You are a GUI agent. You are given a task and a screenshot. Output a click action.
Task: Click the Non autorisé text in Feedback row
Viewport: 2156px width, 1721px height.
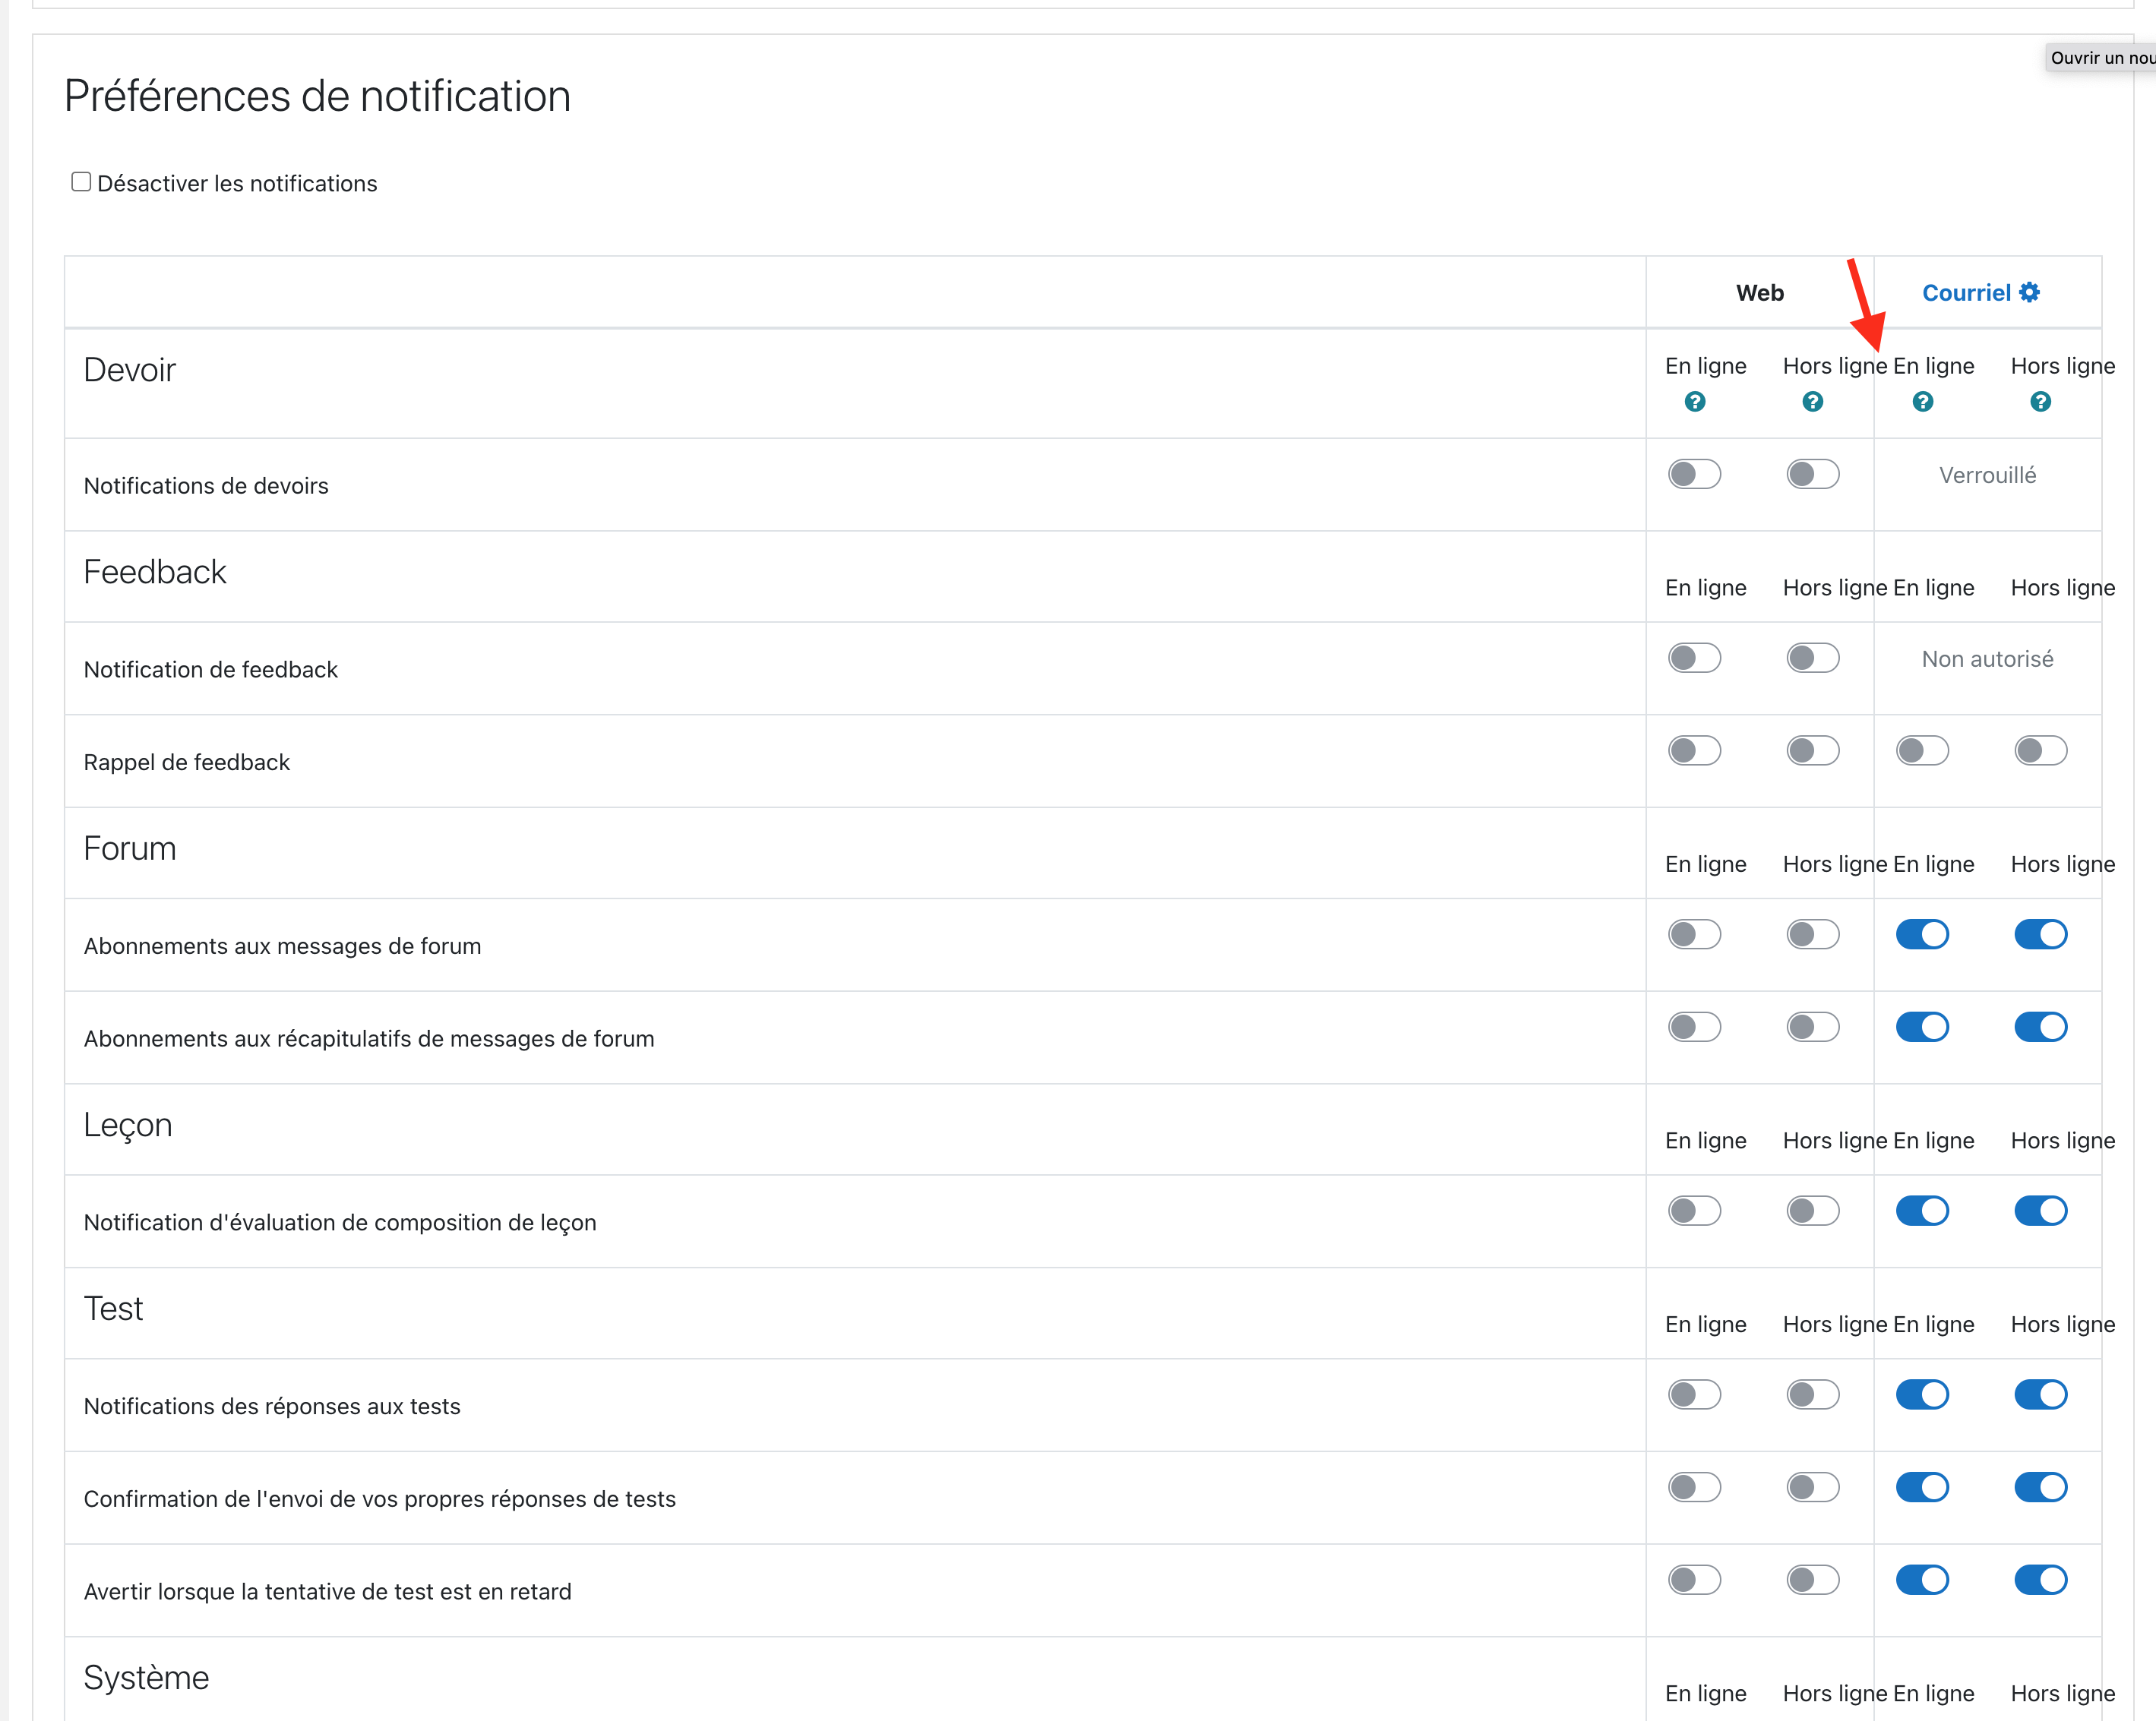point(1987,659)
